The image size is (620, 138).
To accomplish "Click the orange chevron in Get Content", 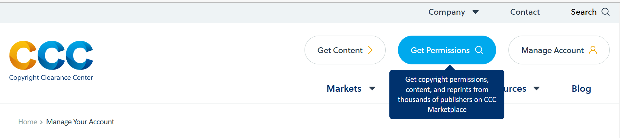I will click(x=370, y=50).
